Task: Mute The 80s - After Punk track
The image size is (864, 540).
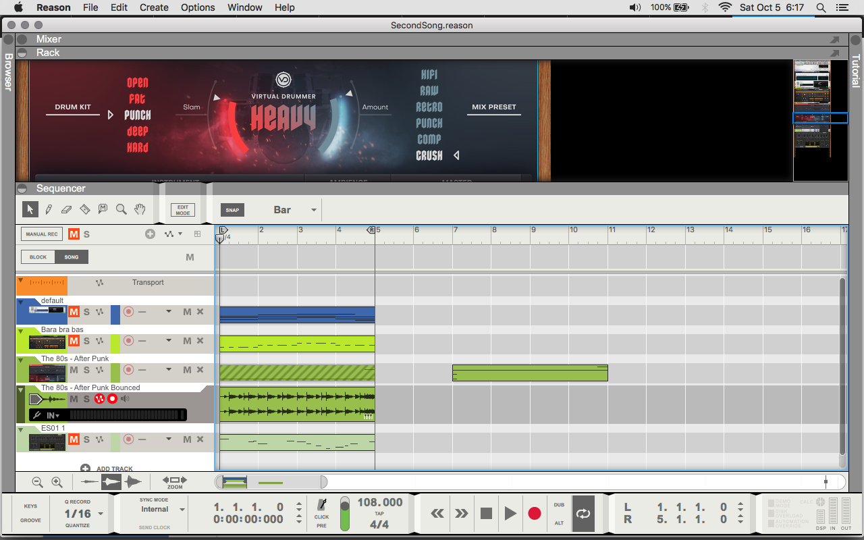Action: (74, 370)
